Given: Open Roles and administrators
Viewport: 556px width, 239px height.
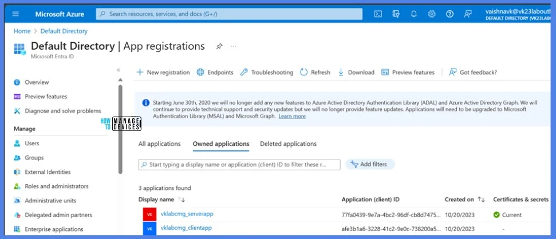Looking at the screenshot, I should point(56,186).
